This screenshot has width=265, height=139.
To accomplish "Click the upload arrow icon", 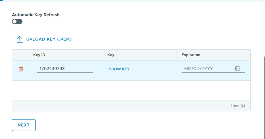I will click(20, 39).
